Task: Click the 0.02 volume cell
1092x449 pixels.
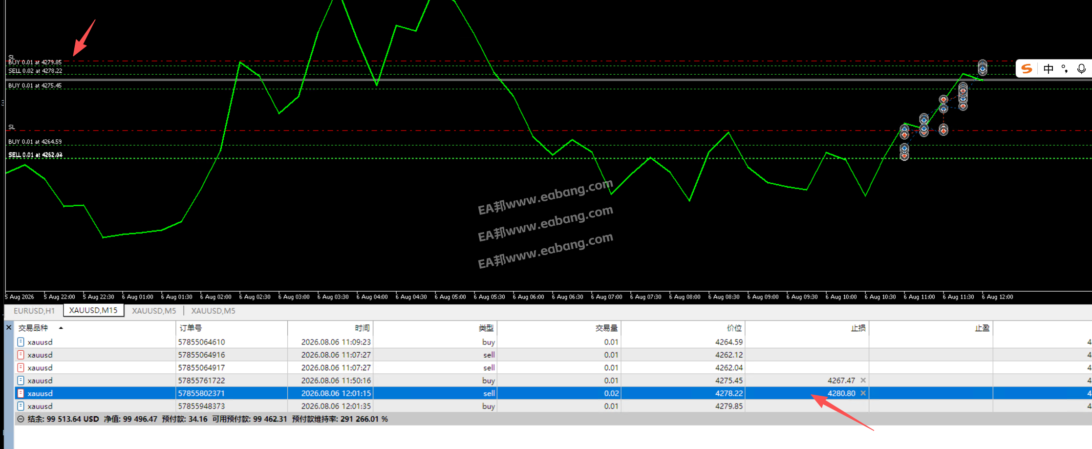Action: point(611,393)
